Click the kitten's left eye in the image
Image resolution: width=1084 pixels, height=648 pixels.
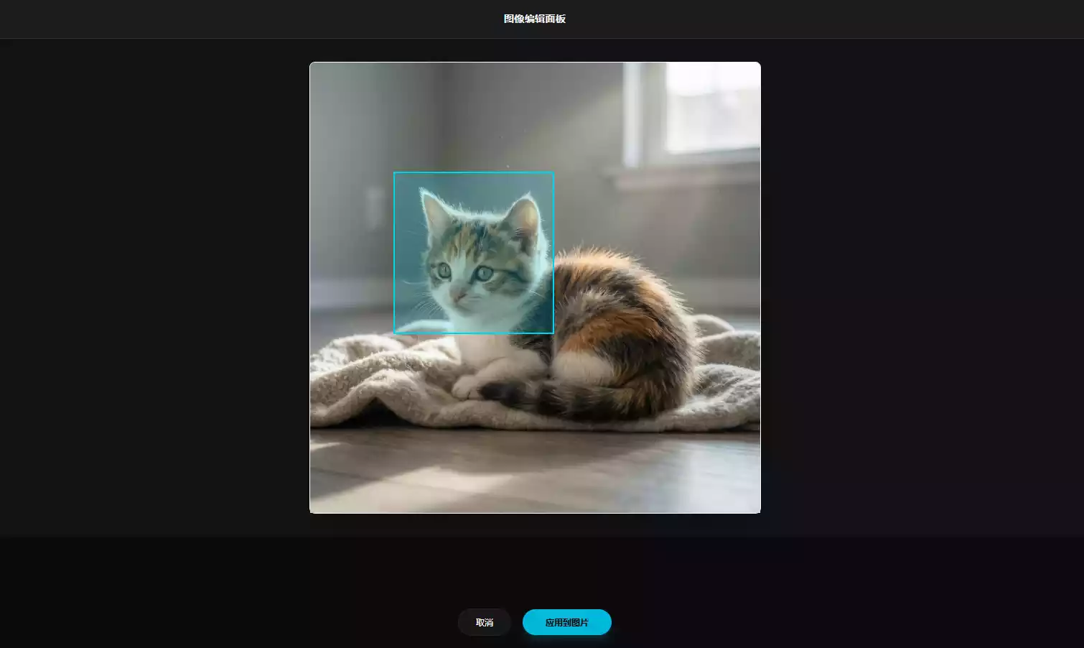coord(443,271)
